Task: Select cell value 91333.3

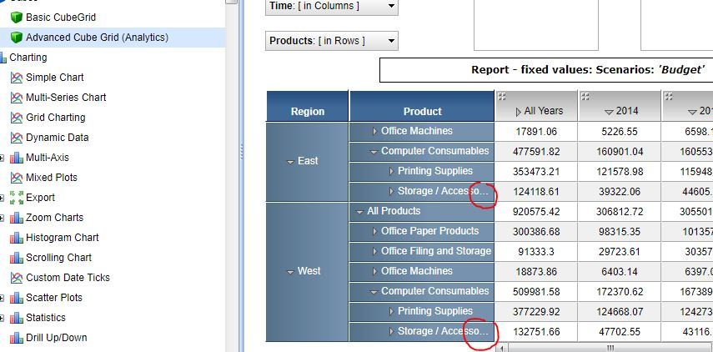Action: 536,252
